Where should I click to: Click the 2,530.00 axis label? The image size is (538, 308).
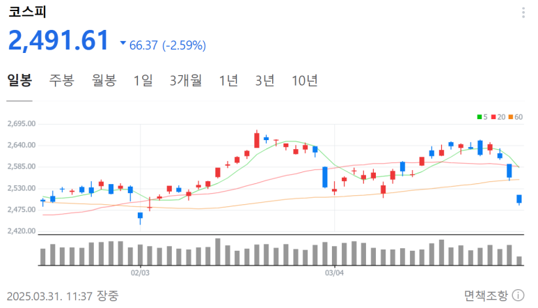pos(22,188)
